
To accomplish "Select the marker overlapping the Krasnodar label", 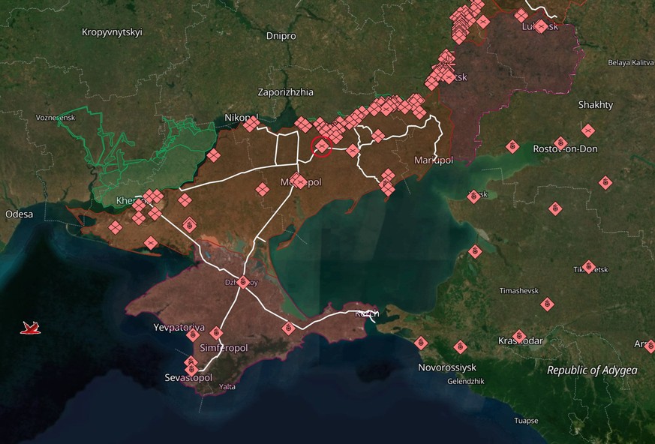I will [x=519, y=336].
